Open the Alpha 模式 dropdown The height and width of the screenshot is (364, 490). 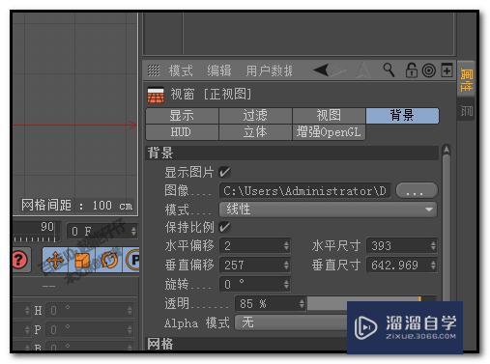(292, 322)
